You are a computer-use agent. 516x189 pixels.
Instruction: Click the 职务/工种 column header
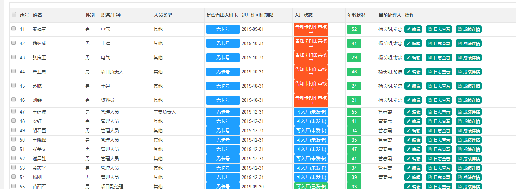click(111, 15)
